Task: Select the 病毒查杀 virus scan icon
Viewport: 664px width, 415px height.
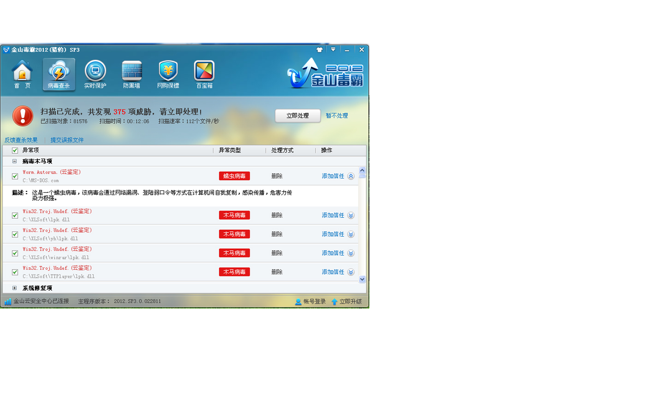Action: (x=59, y=74)
